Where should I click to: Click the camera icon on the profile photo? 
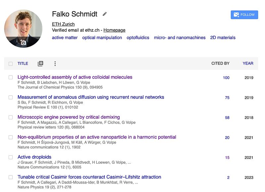23,42
